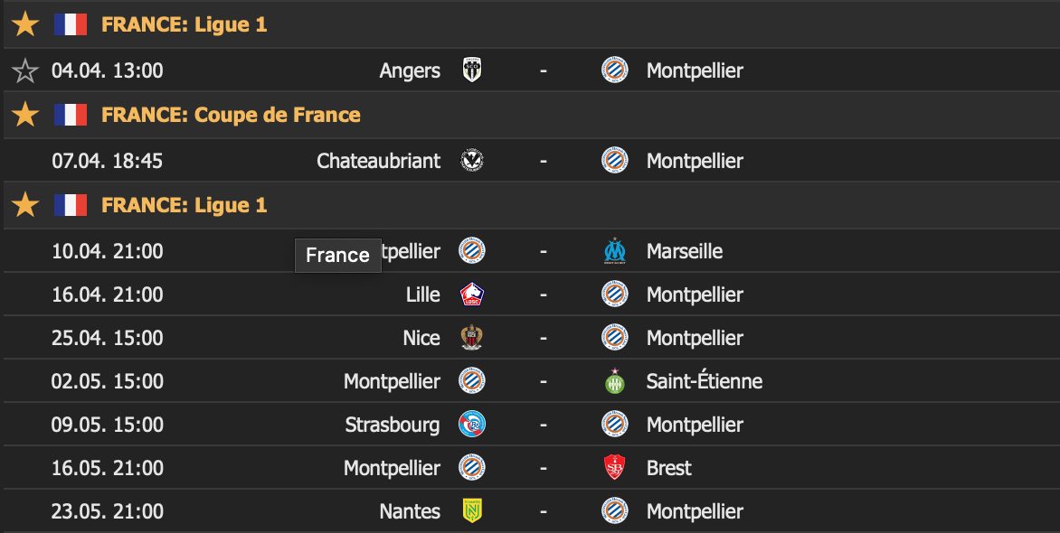Click the Nantes club crest icon
Screen dimensions: 1060x533
pyautogui.click(x=472, y=511)
